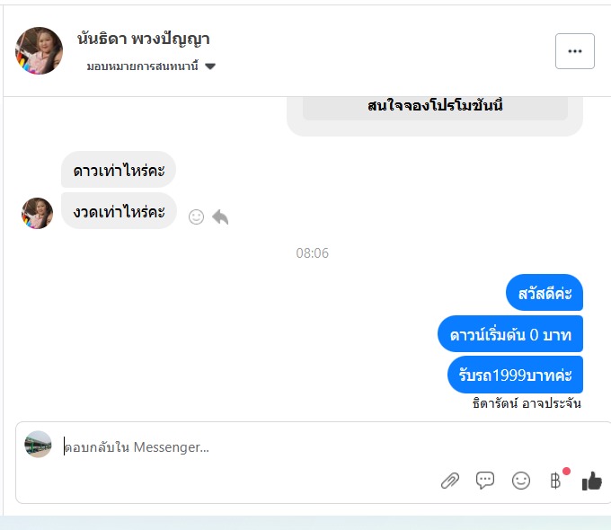
Task: Open saved replies speech bubble icon
Action: [x=485, y=480]
